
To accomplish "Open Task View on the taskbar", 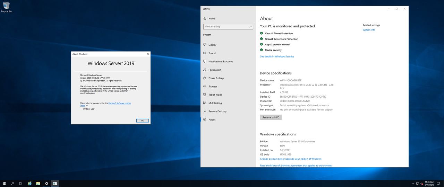I will tap(21, 183).
